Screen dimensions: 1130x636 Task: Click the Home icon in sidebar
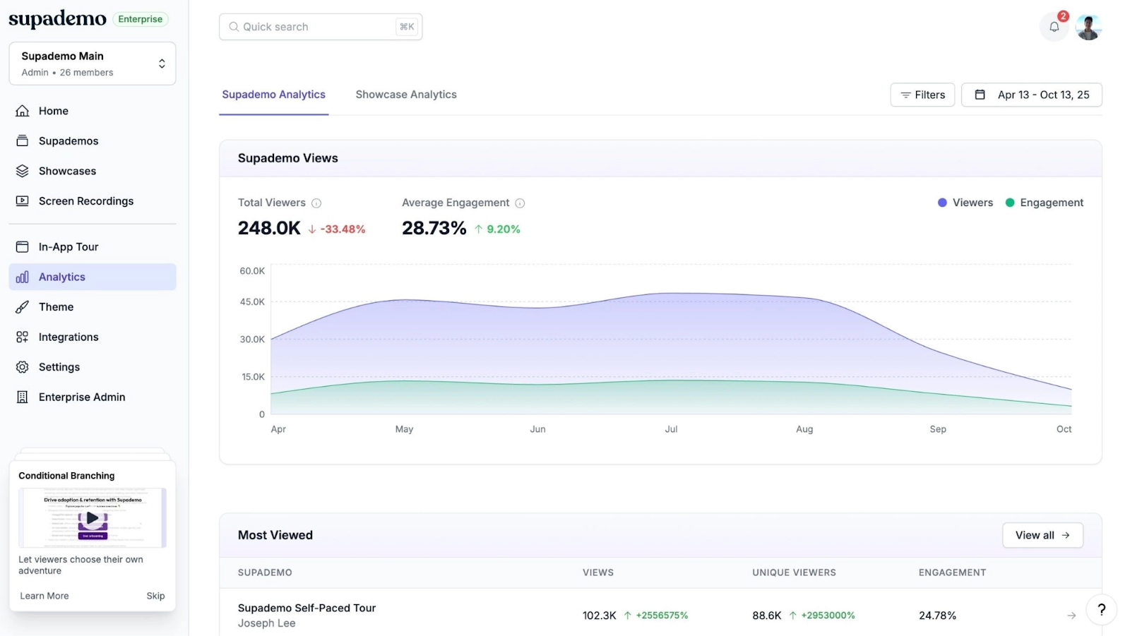(23, 111)
